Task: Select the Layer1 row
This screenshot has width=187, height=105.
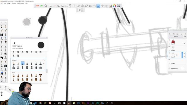Action: click(177, 62)
